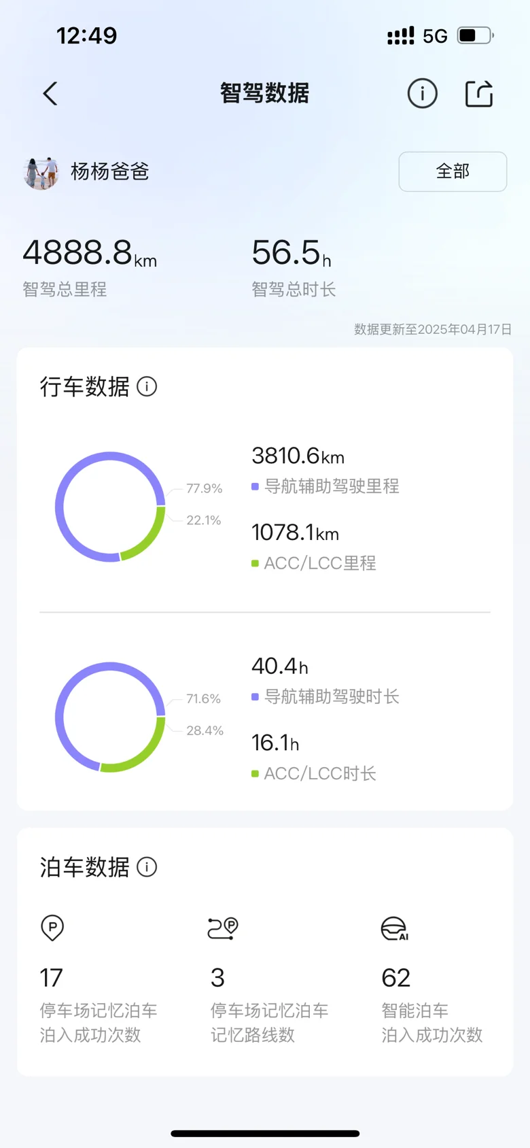
Task: Select the ACC/LCC时长 16.1h entry
Action: point(313,758)
